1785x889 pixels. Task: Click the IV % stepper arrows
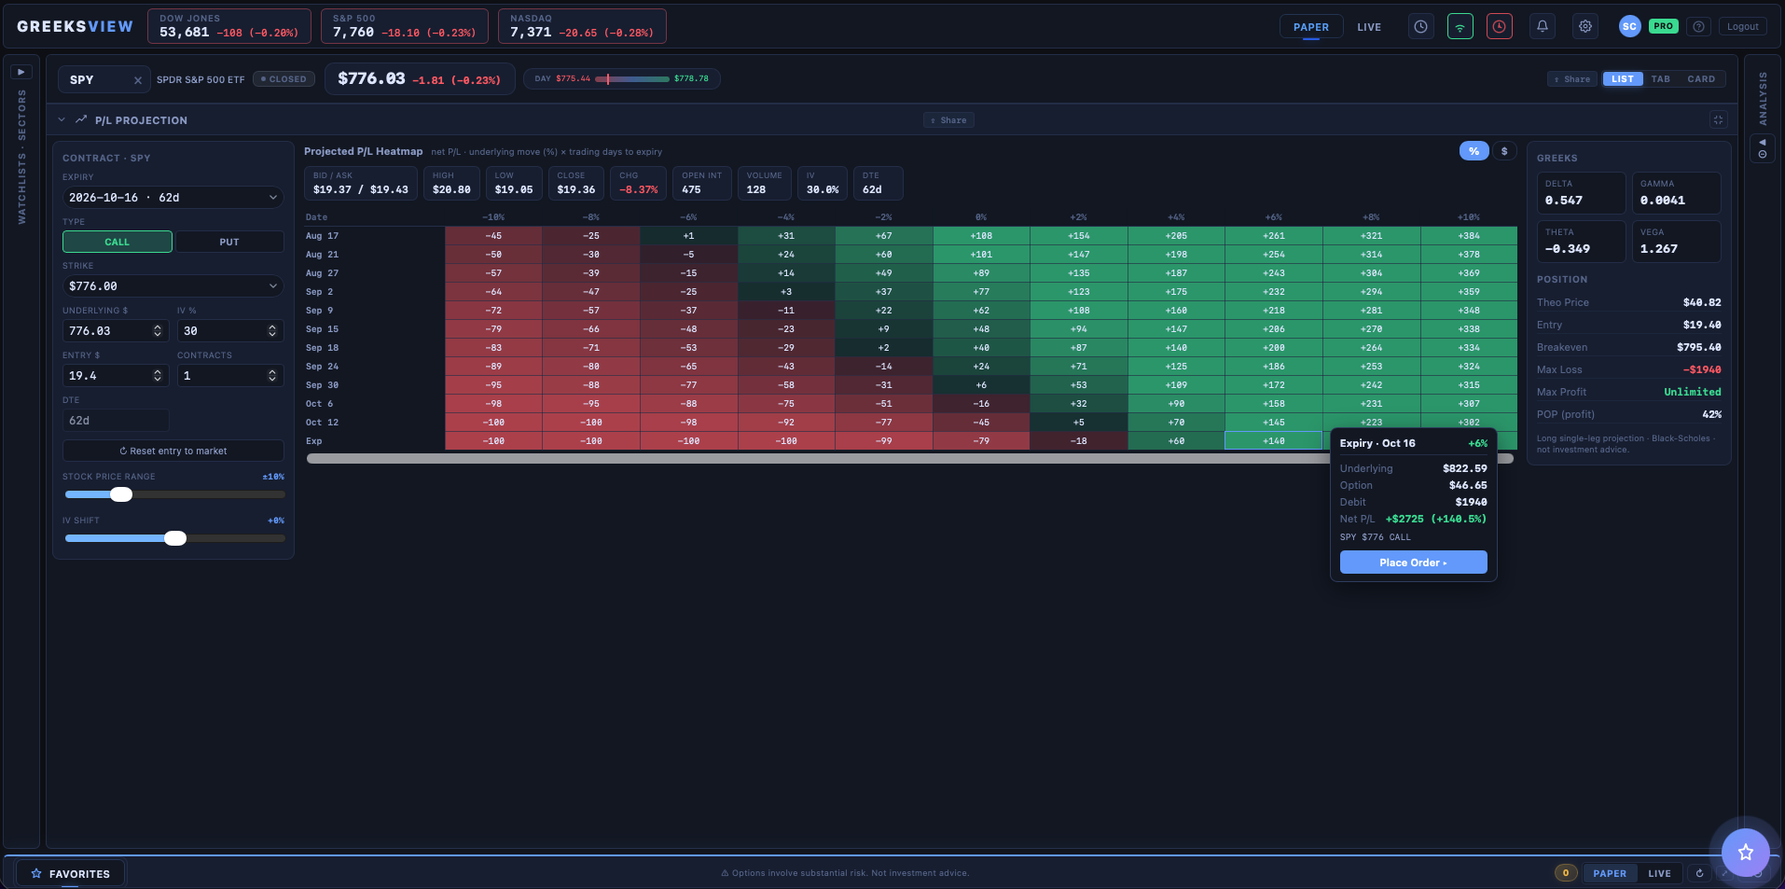tap(272, 331)
